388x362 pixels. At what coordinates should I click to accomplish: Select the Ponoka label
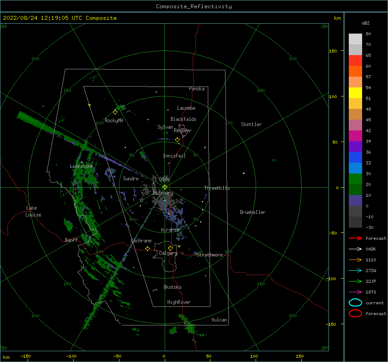(x=197, y=89)
